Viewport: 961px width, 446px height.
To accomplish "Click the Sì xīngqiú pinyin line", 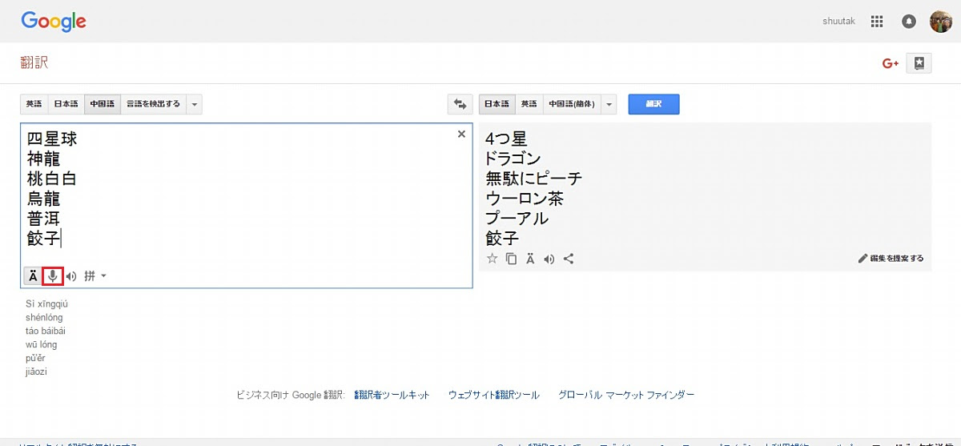I will 47,304.
